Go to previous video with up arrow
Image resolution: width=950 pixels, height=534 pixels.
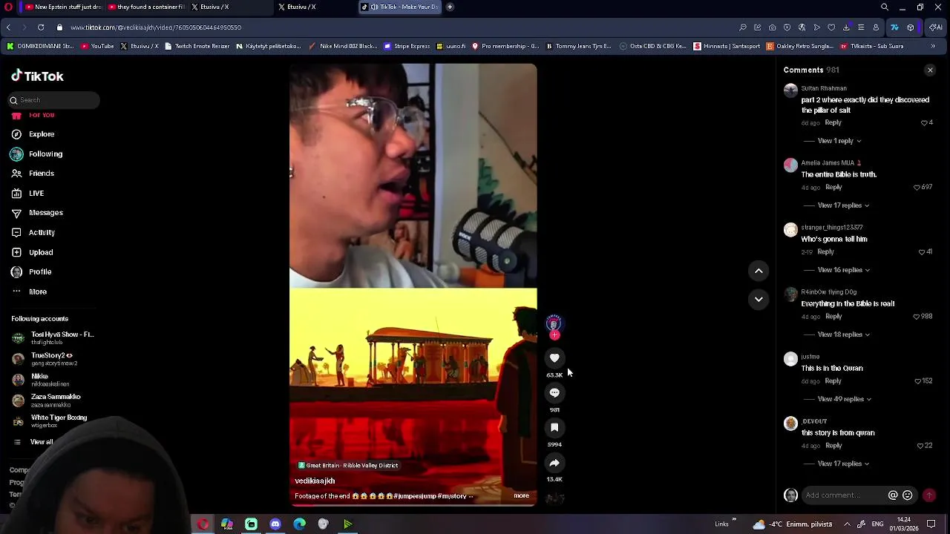[759, 271]
